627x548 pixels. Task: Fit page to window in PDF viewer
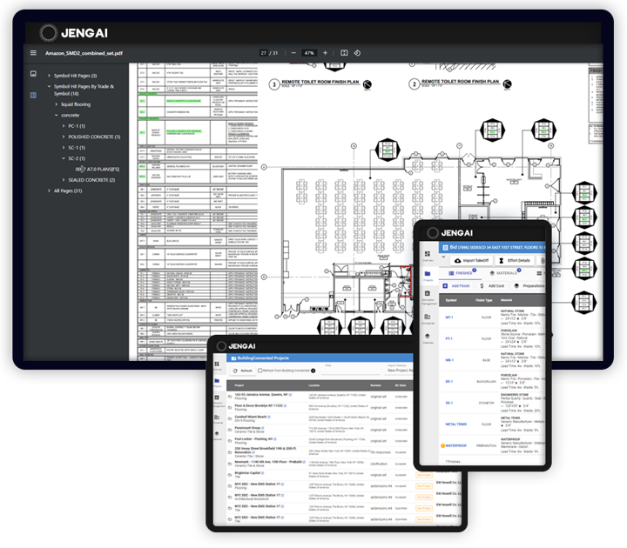coord(344,53)
